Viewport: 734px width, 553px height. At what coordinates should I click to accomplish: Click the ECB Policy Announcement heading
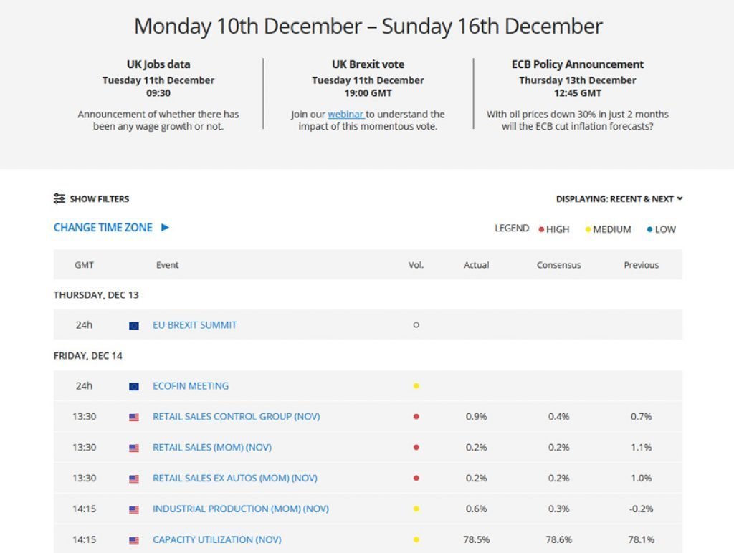click(x=578, y=64)
